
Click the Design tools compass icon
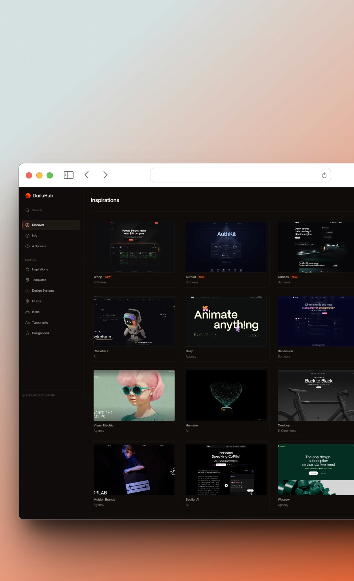[28, 333]
